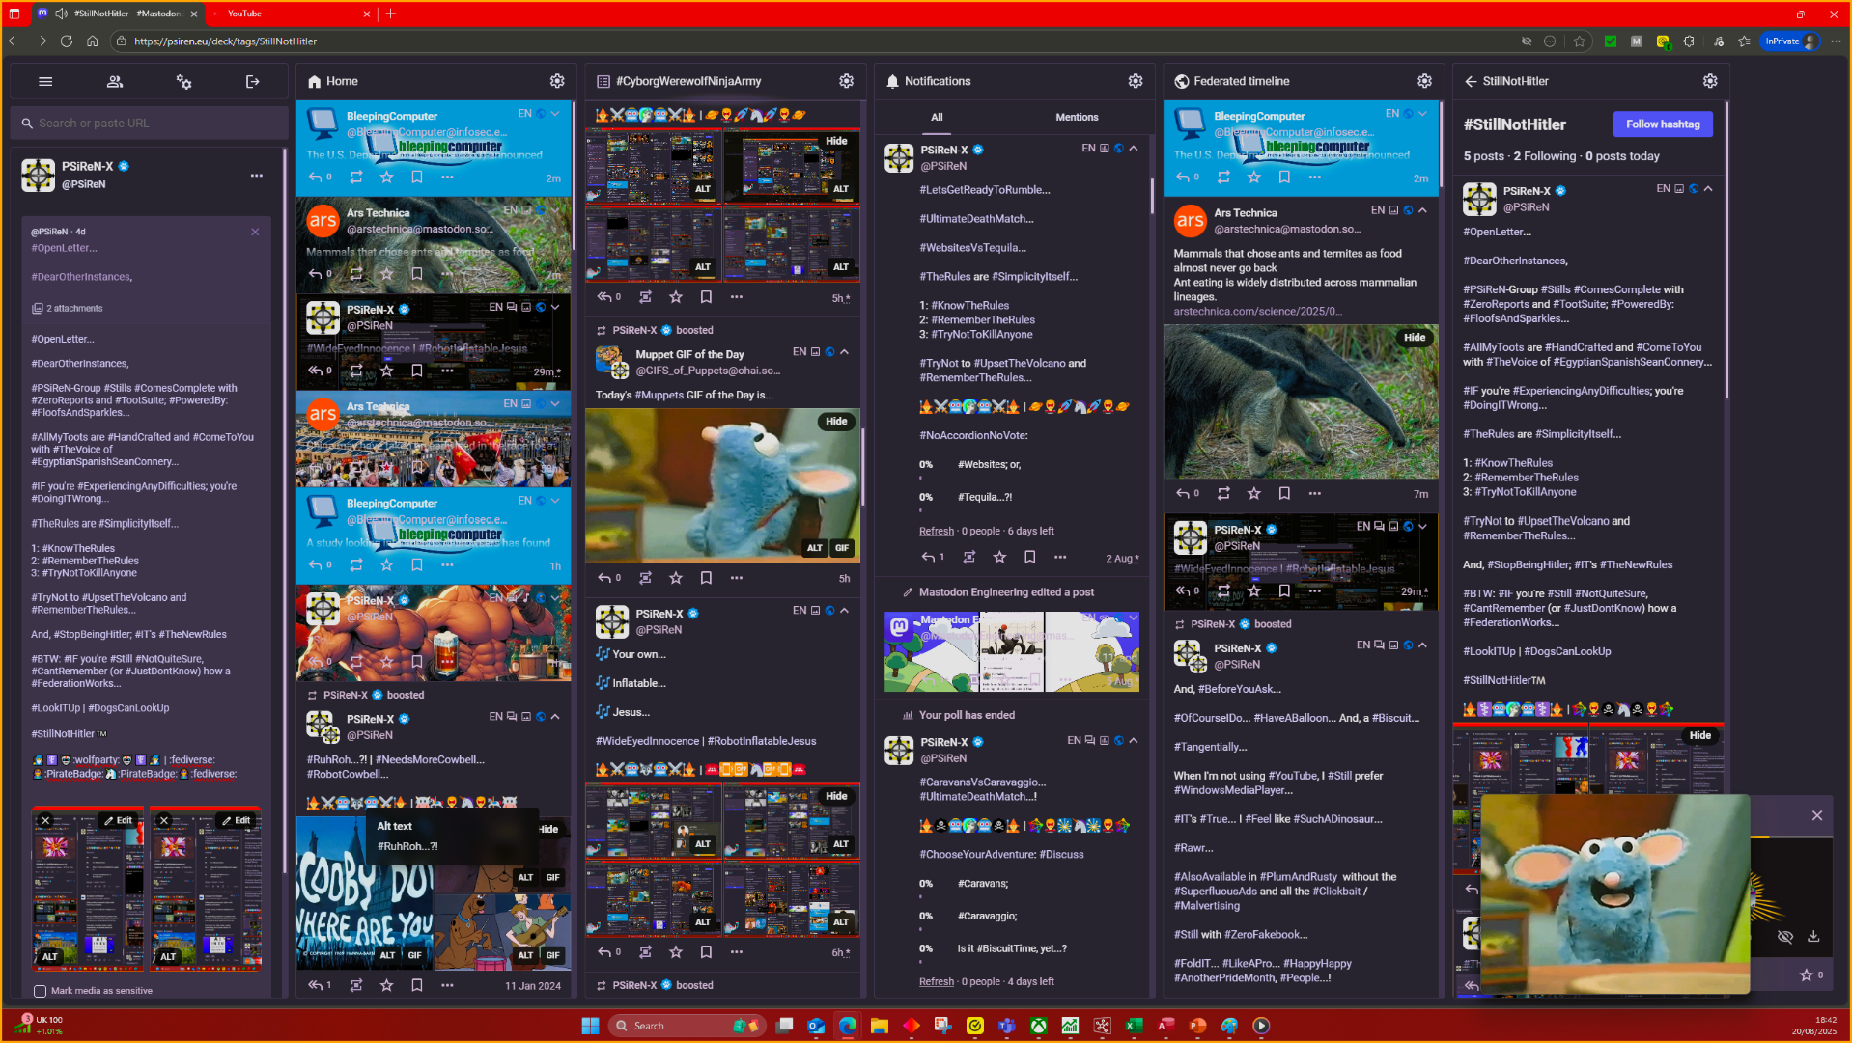Boost the BleepingComputer 2m post in Home
The height and width of the screenshot is (1043, 1852).
356,178
